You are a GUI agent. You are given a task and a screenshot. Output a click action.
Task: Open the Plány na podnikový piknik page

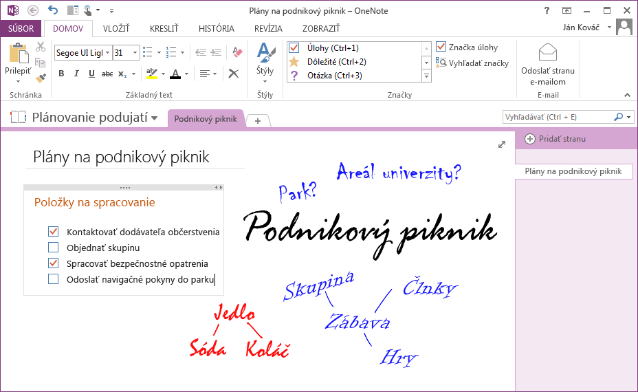click(573, 171)
